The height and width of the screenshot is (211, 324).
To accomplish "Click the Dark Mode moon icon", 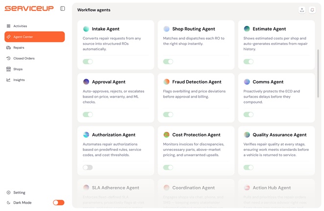I will [8, 203].
